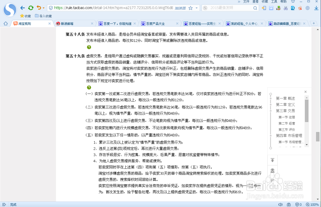Click the round more-extensions icon
The height and width of the screenshot is (207, 321).
click(x=308, y=8)
